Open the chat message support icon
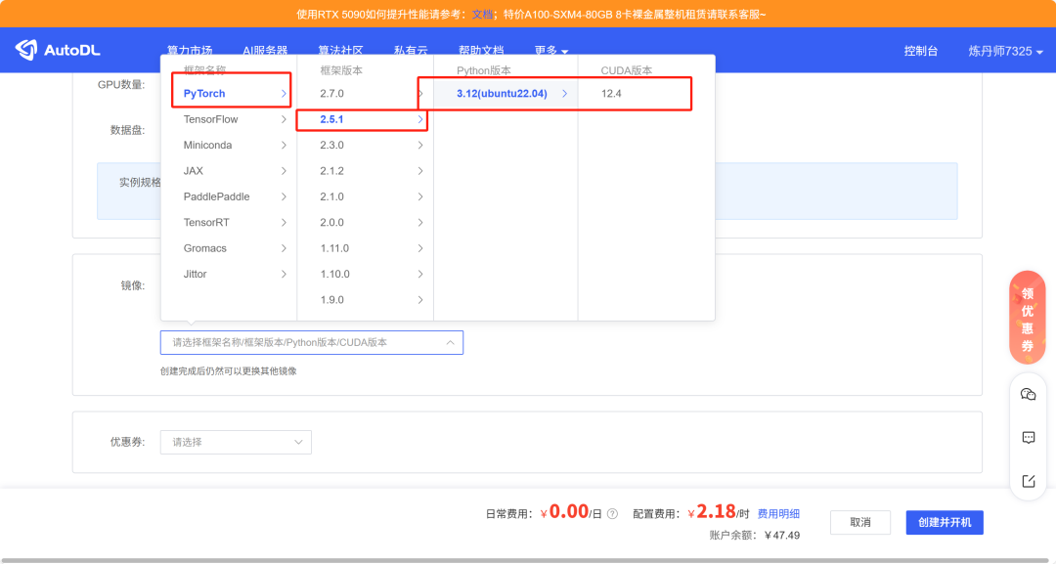Viewport: 1056px width, 564px height. [x=1028, y=438]
